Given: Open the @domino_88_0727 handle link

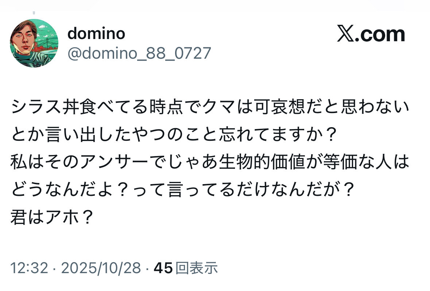Looking at the screenshot, I should click(x=139, y=53).
